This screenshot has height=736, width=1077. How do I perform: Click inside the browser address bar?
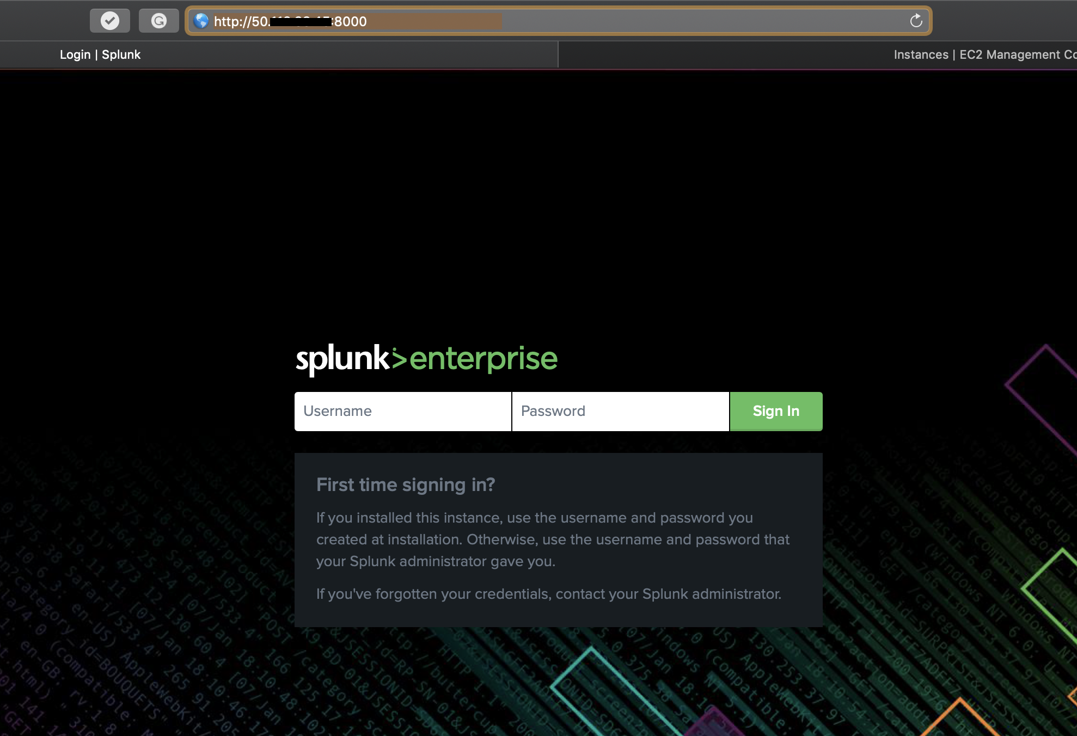[x=490, y=22]
